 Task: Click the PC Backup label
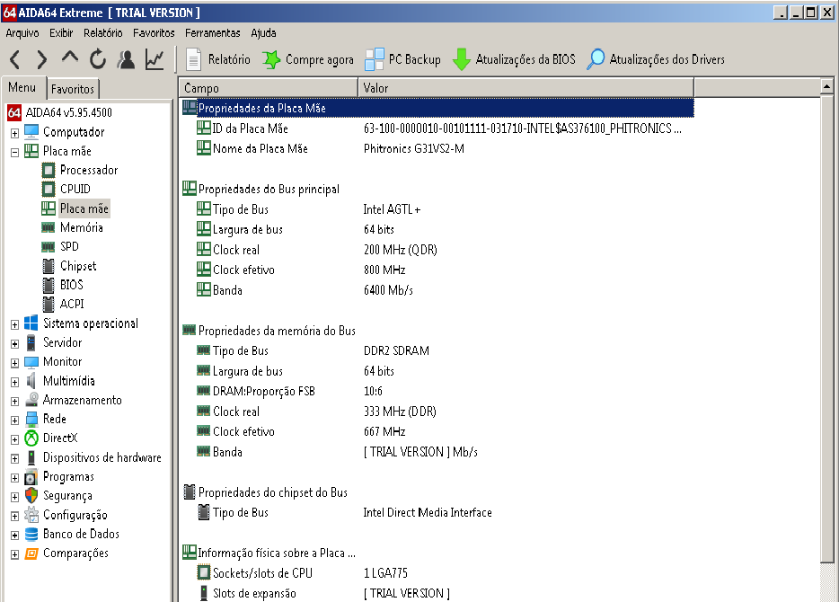point(415,59)
